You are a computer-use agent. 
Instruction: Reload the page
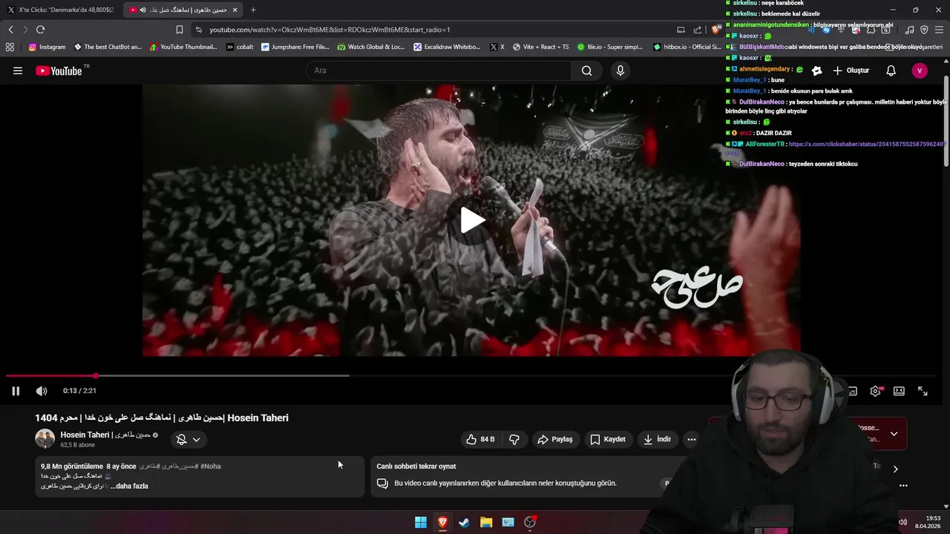(x=40, y=30)
